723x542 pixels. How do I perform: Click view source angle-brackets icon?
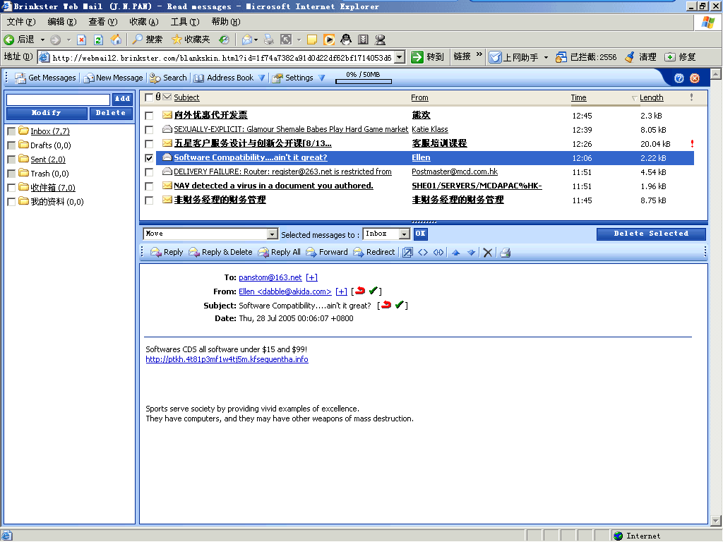click(423, 252)
